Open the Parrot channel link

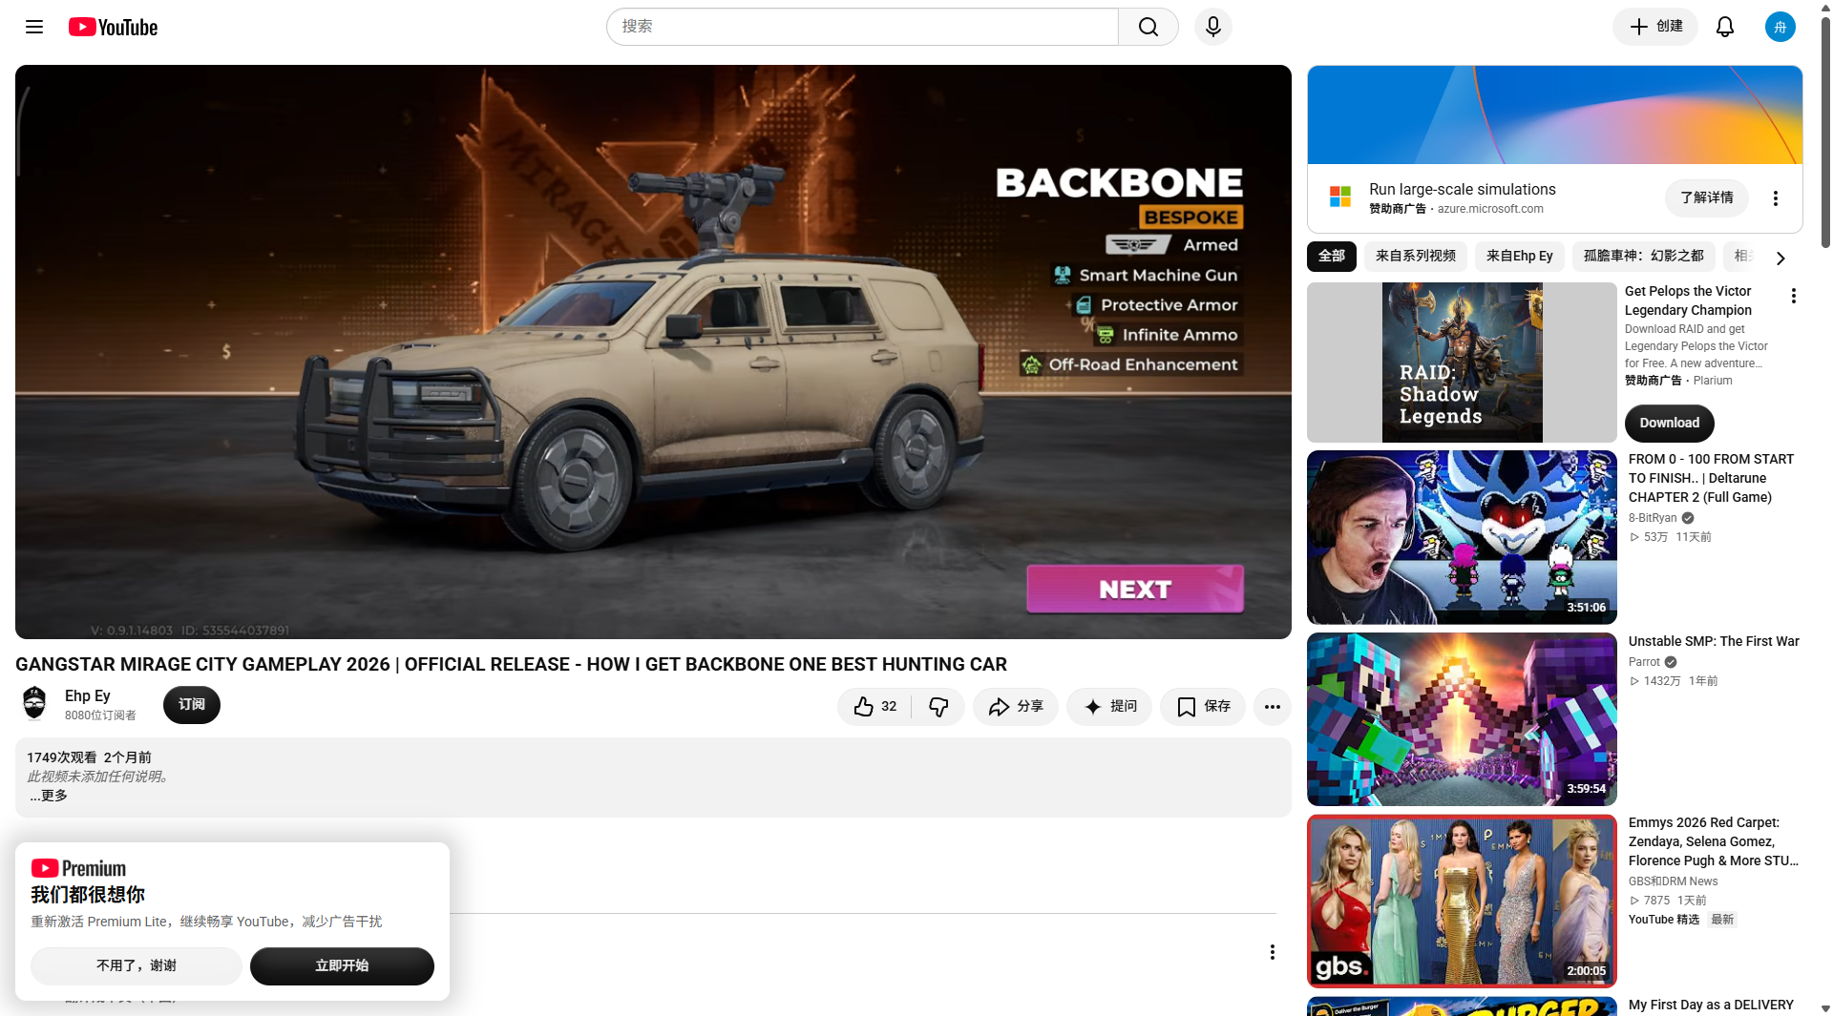pos(1644,662)
